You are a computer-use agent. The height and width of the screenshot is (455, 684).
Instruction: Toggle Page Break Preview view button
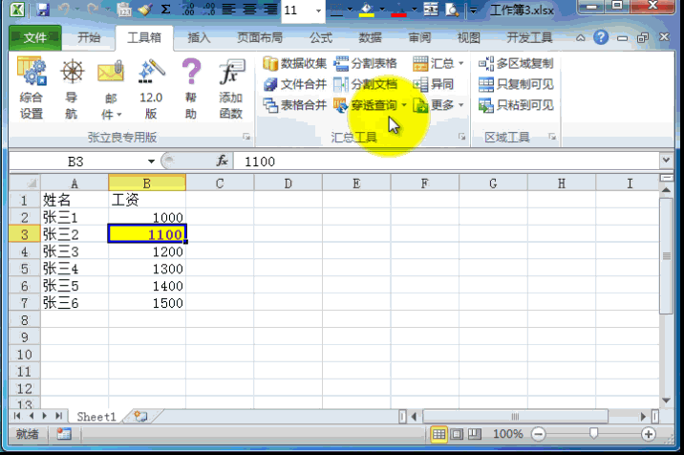coord(473,434)
